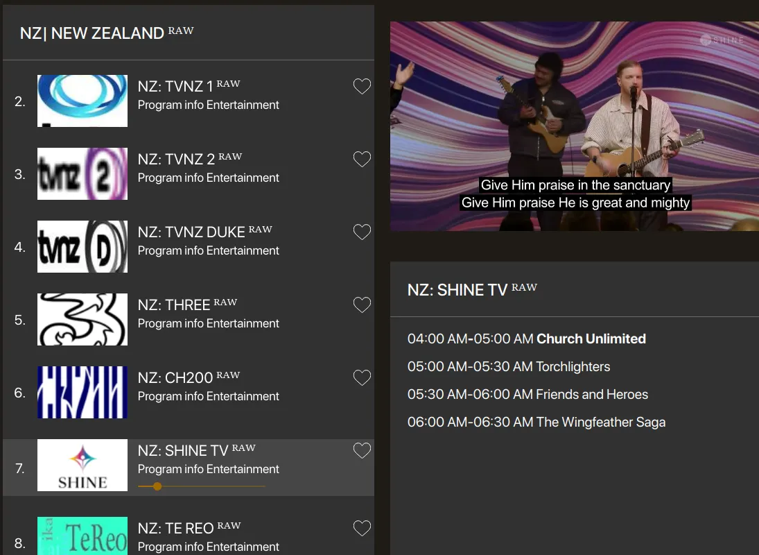
Task: Favorite the NZ: TVNZ 2 channel heart
Action: point(362,159)
